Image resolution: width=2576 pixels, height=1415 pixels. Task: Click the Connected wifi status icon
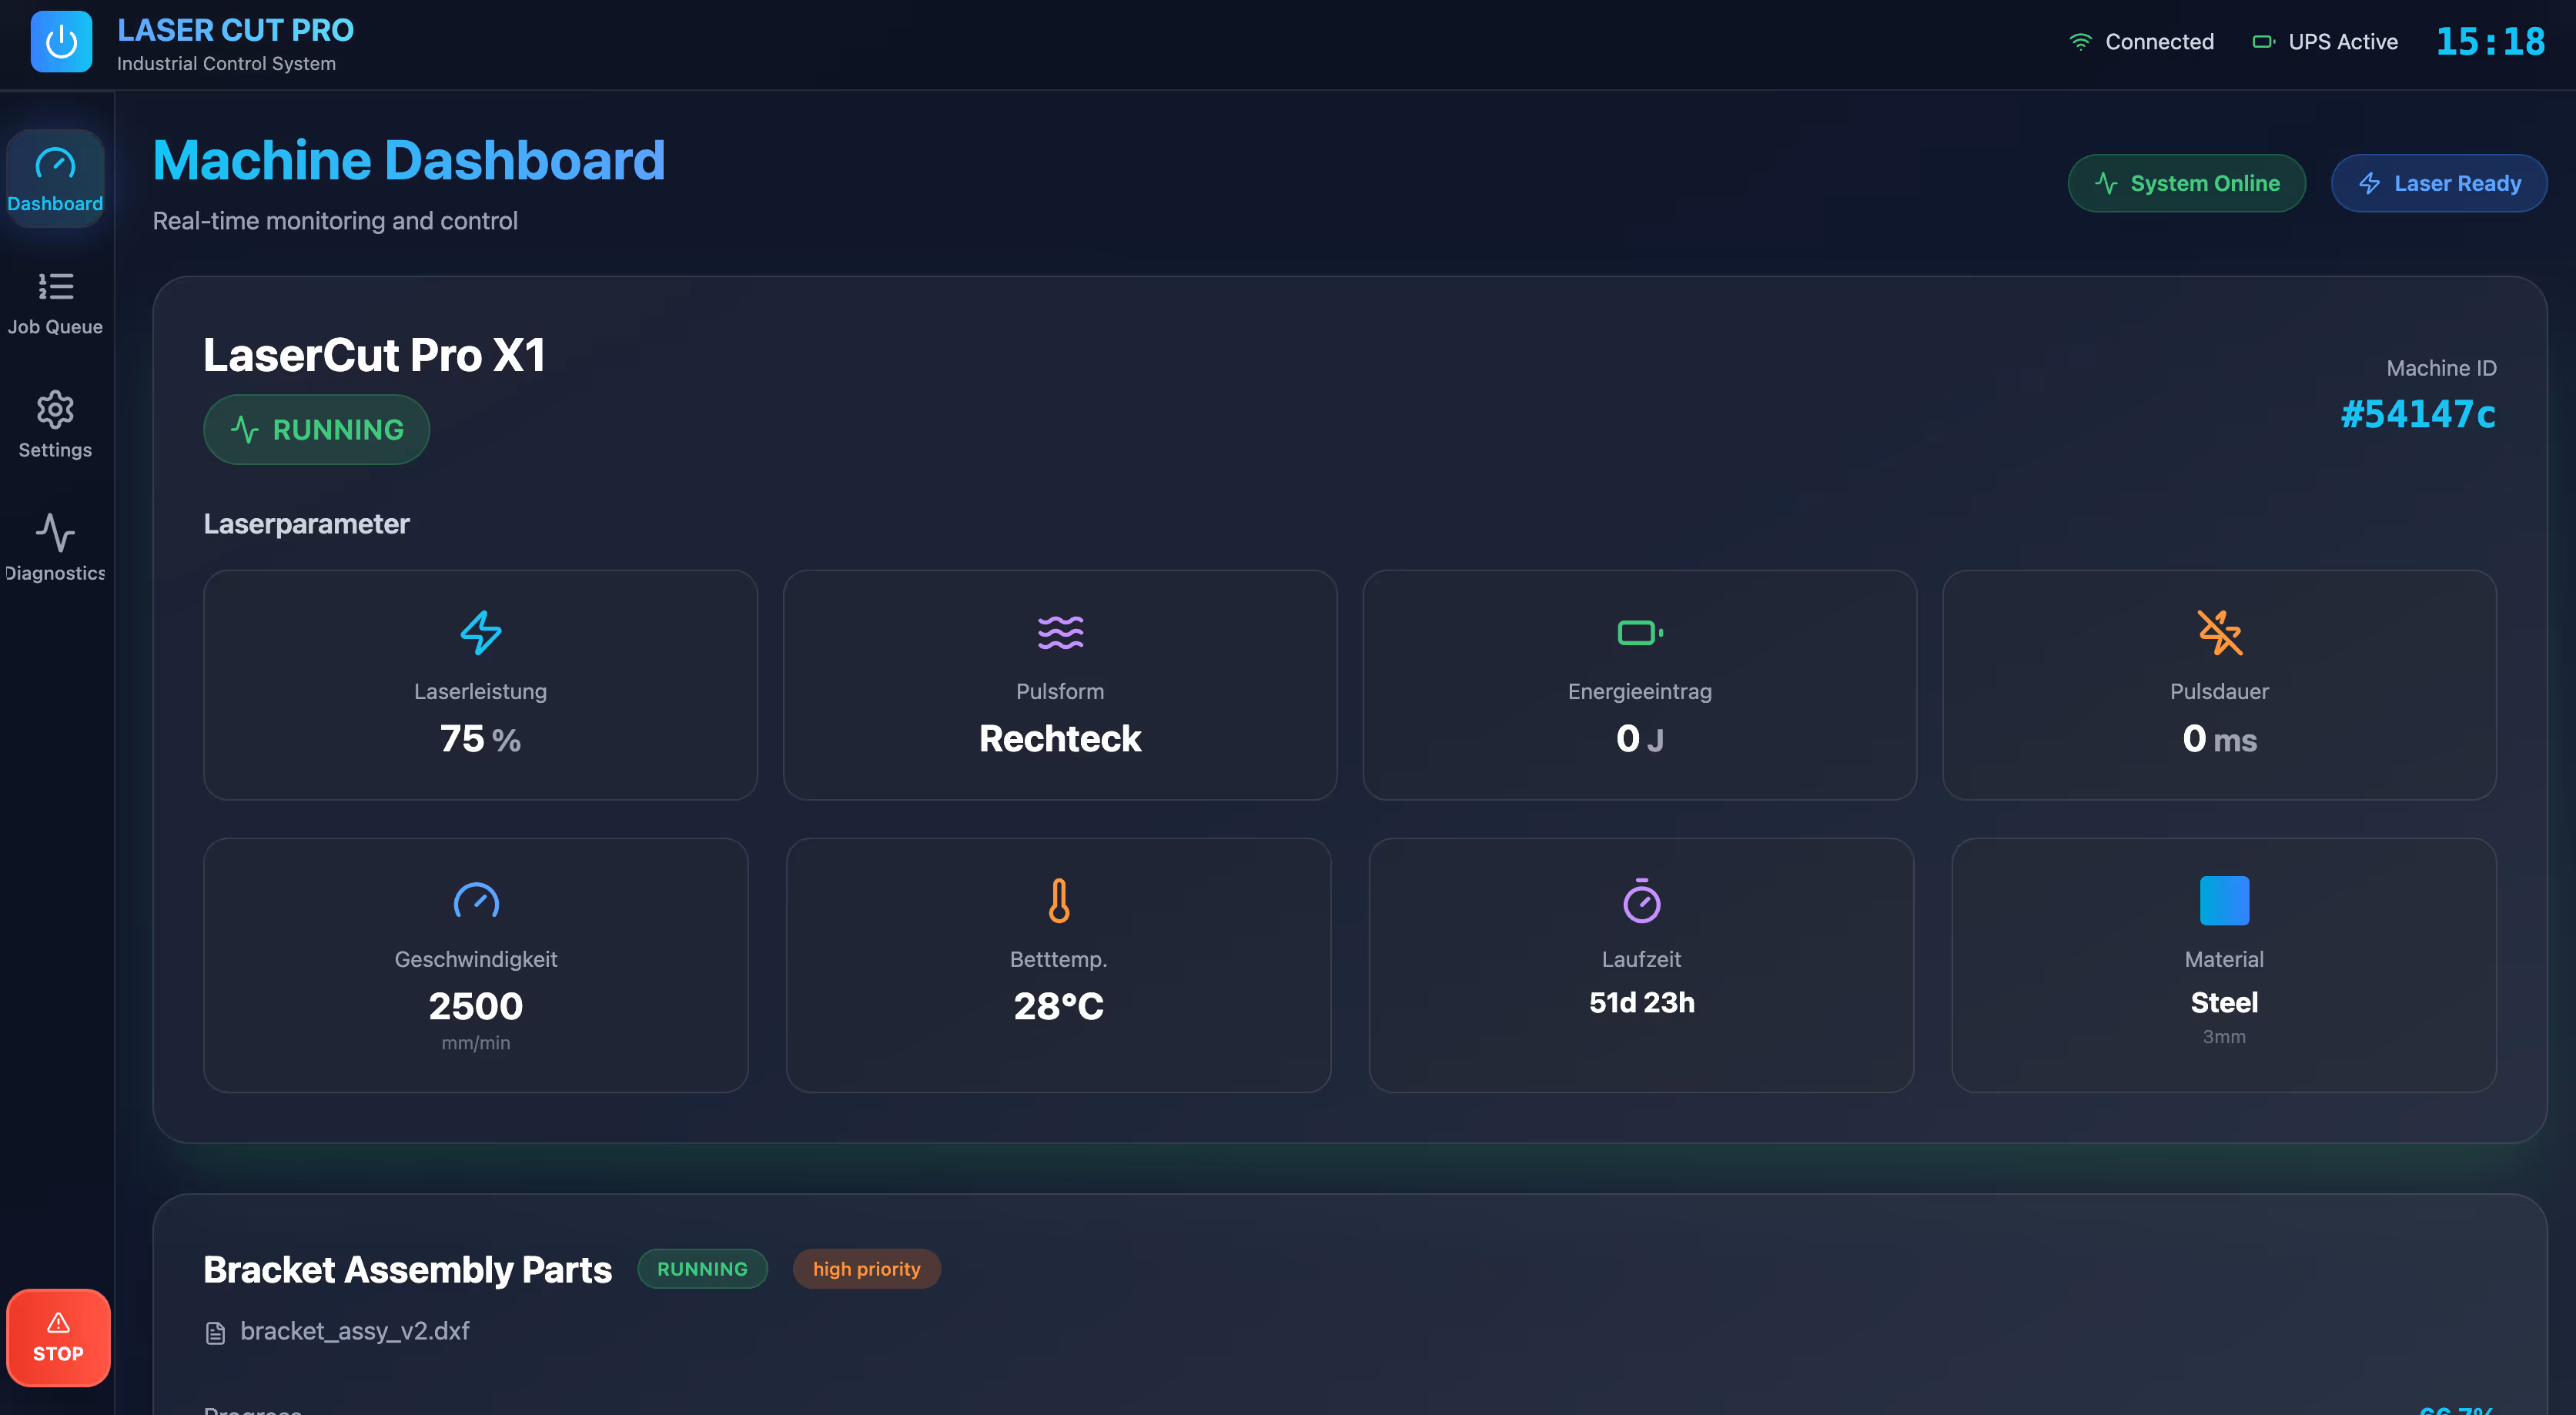[x=2080, y=42]
